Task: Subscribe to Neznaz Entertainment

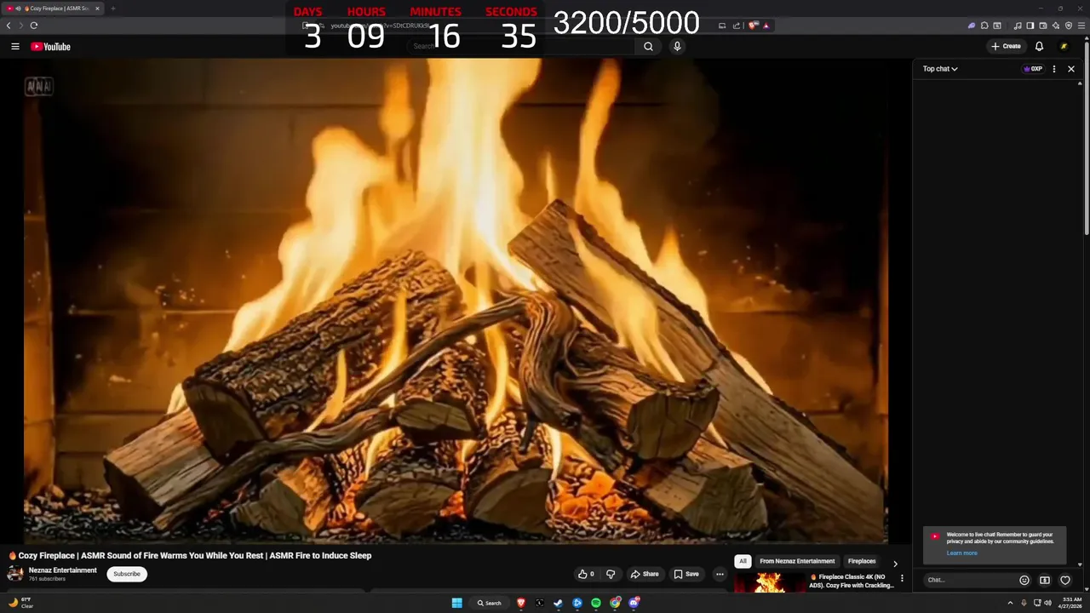Action: [127, 574]
